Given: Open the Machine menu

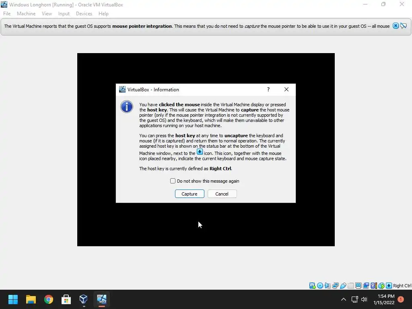Looking at the screenshot, I should pos(26,13).
